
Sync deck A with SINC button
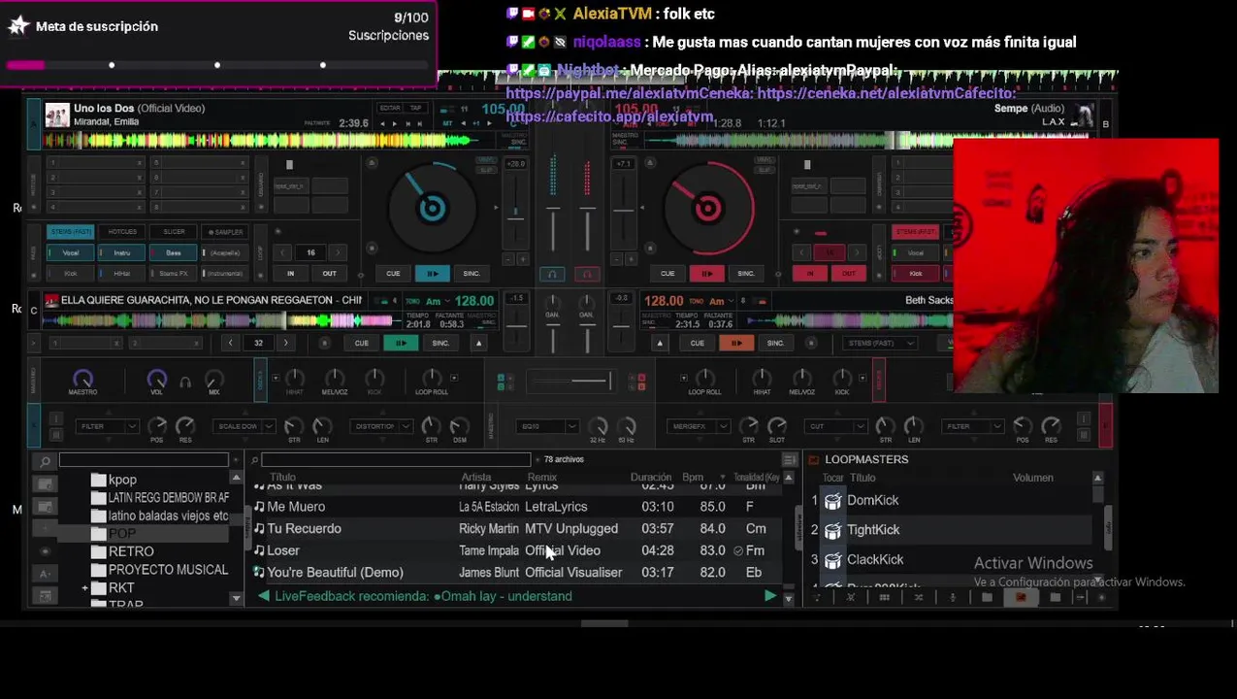point(472,274)
